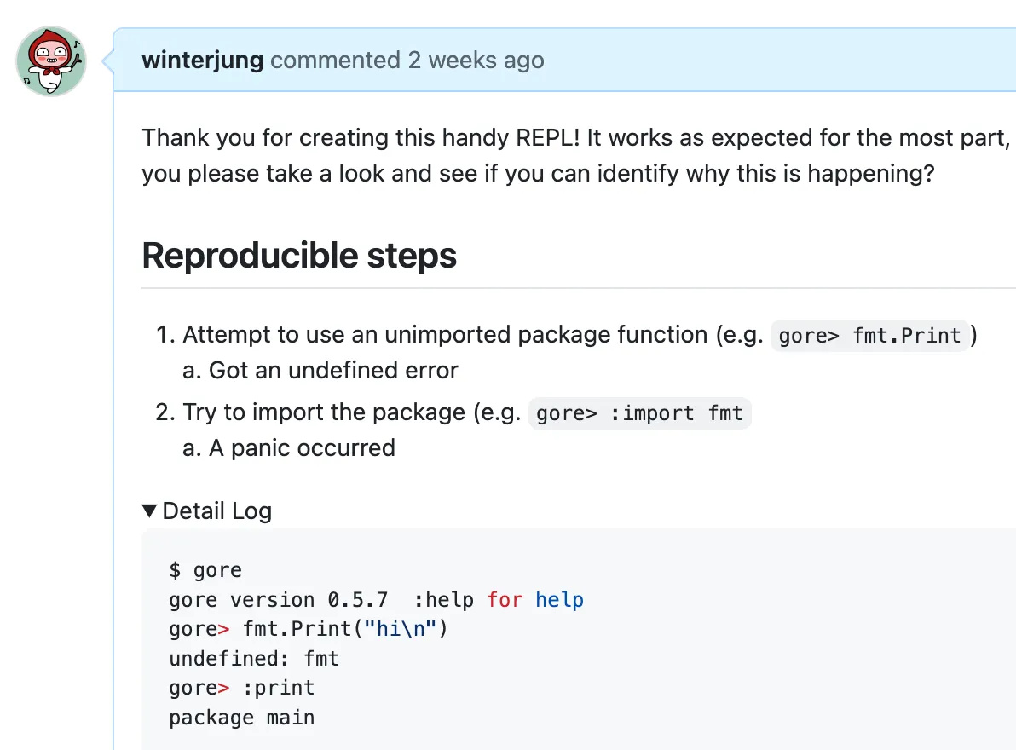Click the "Detail Log" summary label
The width and height of the screenshot is (1016, 750).
coord(216,511)
